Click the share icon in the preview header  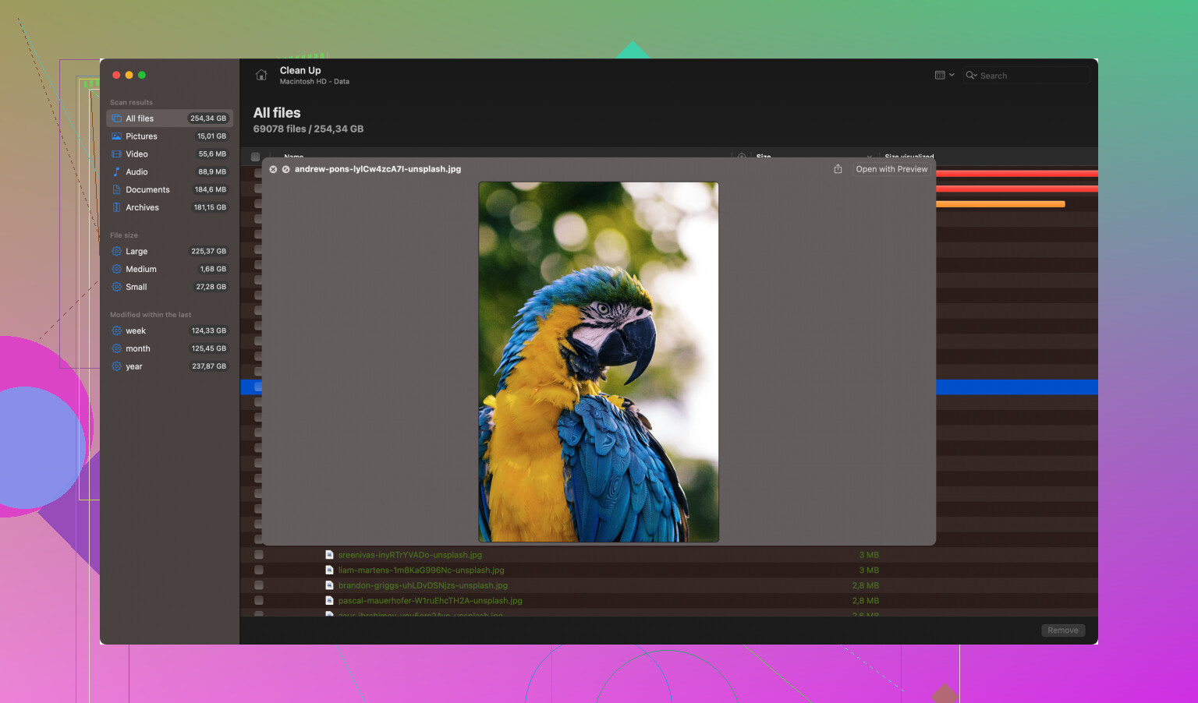click(838, 169)
